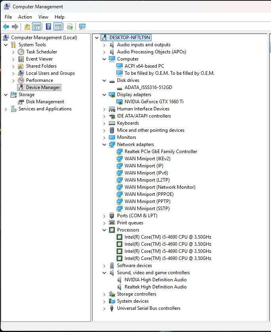Click the Up one level folder icon
271x332 pixels.
(27, 27)
